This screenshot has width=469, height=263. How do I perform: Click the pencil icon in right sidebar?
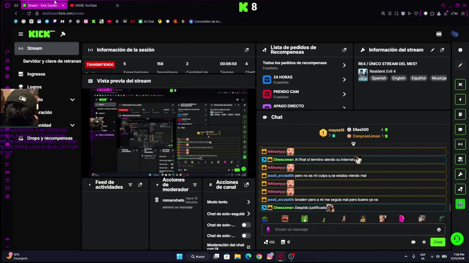pos(461,65)
